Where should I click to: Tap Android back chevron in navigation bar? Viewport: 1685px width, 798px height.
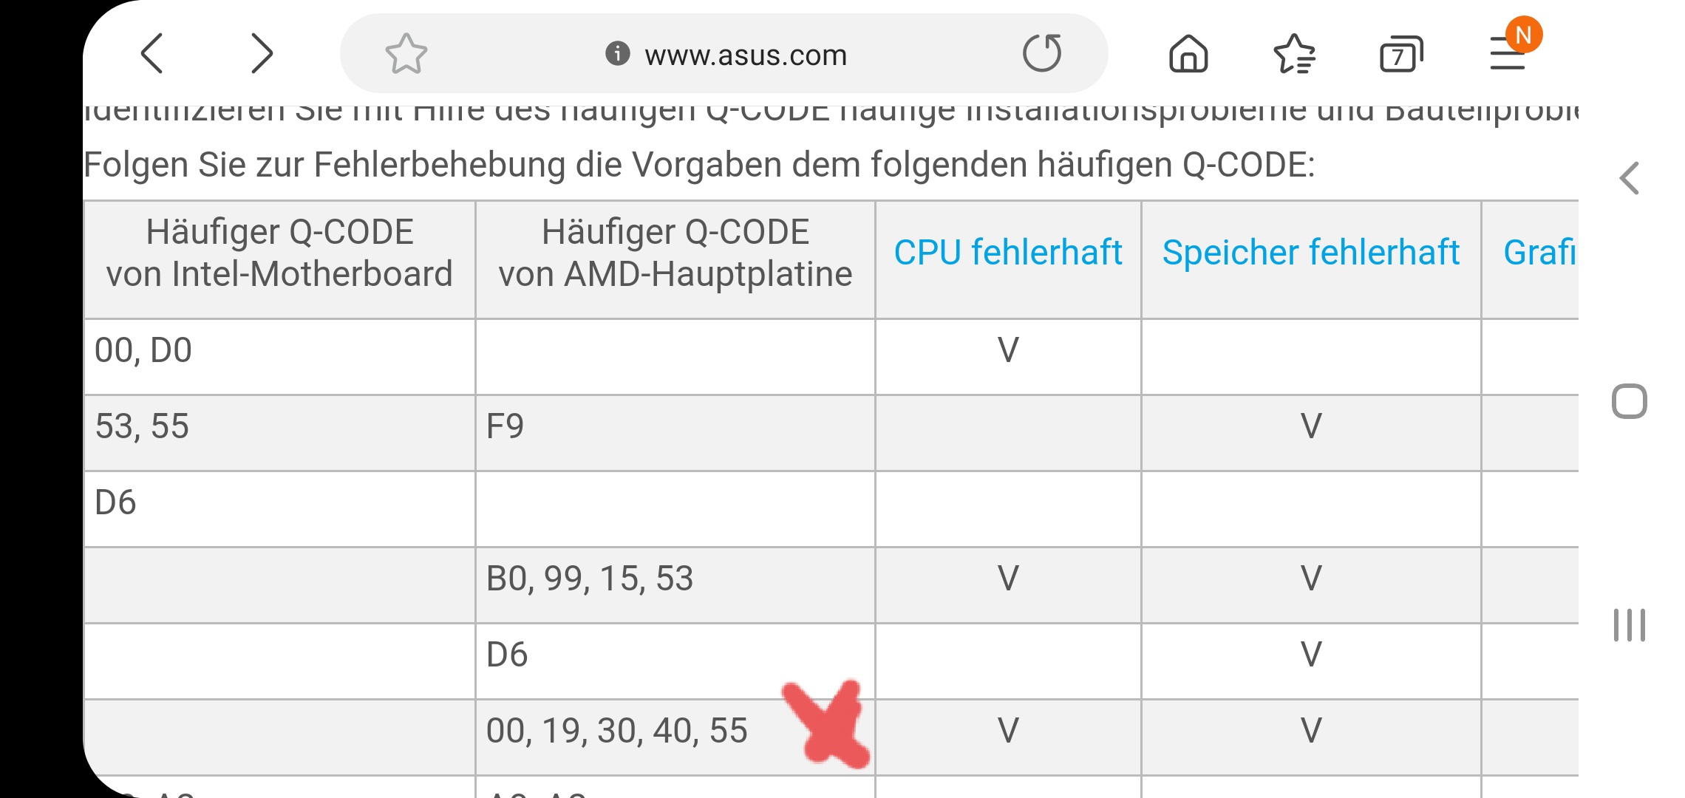click(x=1629, y=178)
